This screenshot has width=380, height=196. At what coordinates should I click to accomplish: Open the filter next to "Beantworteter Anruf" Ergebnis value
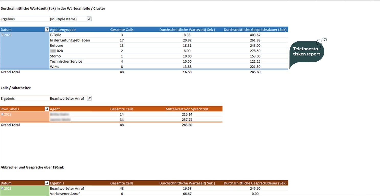pyautogui.click(x=89, y=98)
